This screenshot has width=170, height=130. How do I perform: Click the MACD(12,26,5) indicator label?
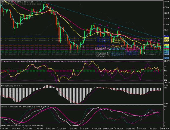pos(12,86)
